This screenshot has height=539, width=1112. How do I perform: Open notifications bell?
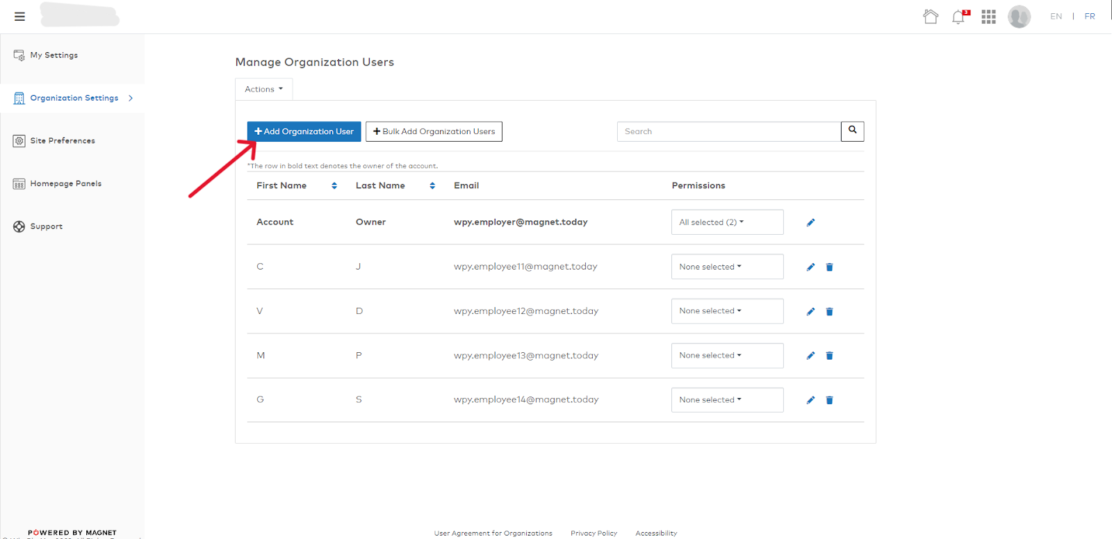(x=960, y=17)
